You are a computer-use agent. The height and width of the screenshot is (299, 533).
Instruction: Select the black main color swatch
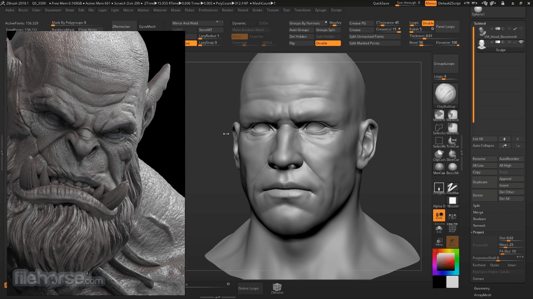439,282
